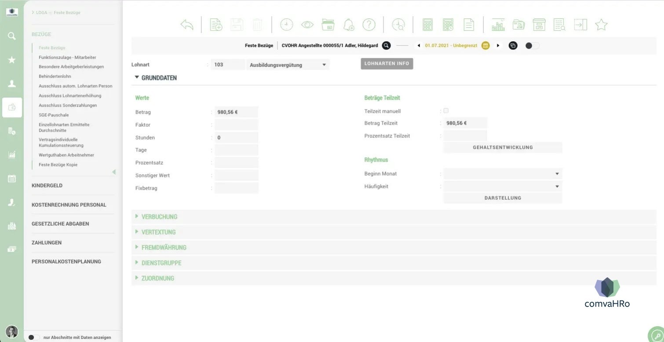Toggle 'nur Abschnitte mit Daten anzeigen' switch

pos(33,337)
